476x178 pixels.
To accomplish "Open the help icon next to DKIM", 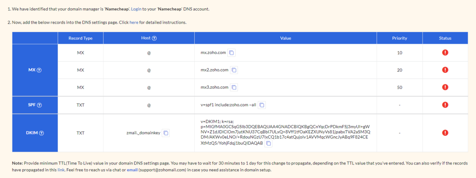I will click(41, 133).
